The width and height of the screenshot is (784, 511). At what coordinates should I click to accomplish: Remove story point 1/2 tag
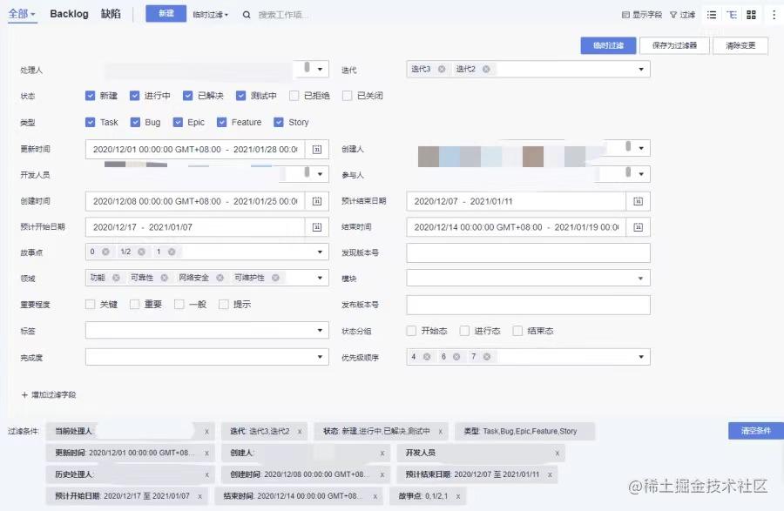(141, 252)
